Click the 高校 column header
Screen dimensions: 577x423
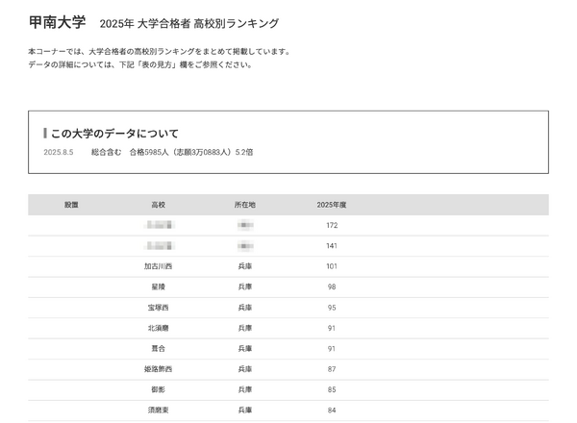coord(159,205)
